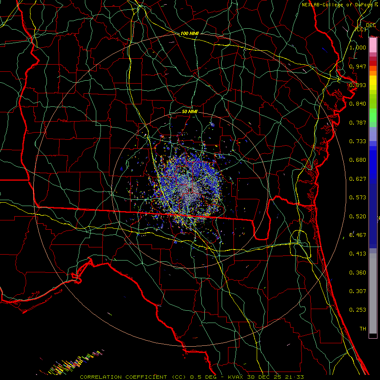Image resolution: width=380 pixels, height=380 pixels.
Task: Click the TH threshold label
Action: (x=363, y=329)
